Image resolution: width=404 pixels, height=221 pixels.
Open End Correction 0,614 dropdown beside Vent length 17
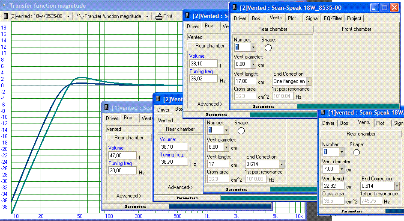coord(281,164)
